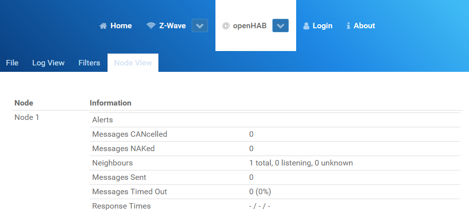Open the File menu tab
The height and width of the screenshot is (216, 469).
tap(12, 63)
